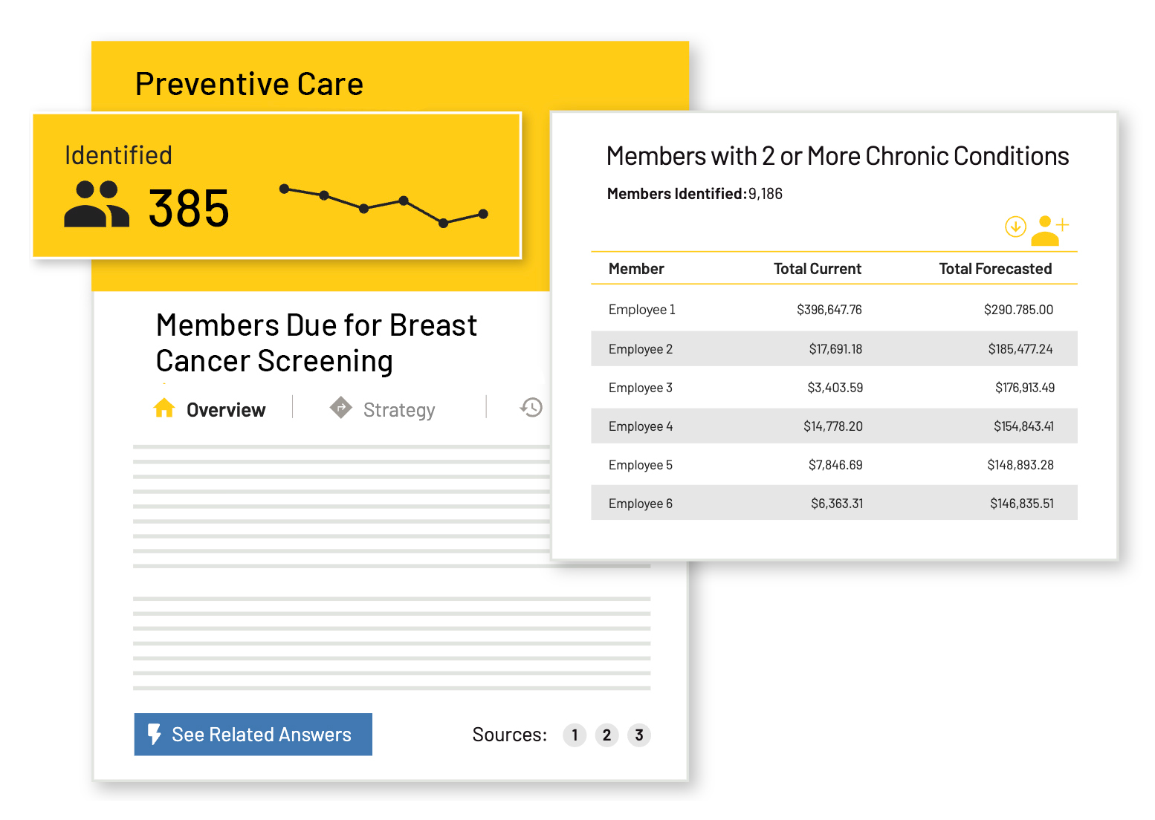The height and width of the screenshot is (820, 1155).
Task: Select a point on the trend line chart
Action: pyautogui.click(x=363, y=209)
